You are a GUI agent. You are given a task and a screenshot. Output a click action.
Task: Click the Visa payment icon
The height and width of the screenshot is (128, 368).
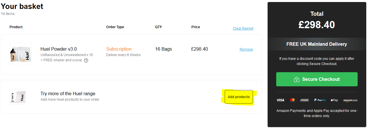[280, 100]
